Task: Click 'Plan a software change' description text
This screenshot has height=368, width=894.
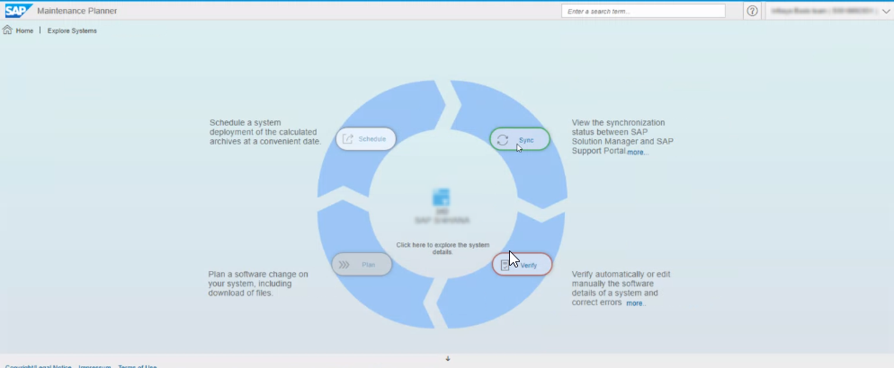Action: 258,284
